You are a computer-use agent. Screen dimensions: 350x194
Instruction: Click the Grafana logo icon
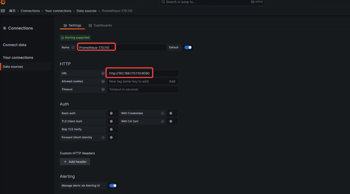click(x=3, y=2)
